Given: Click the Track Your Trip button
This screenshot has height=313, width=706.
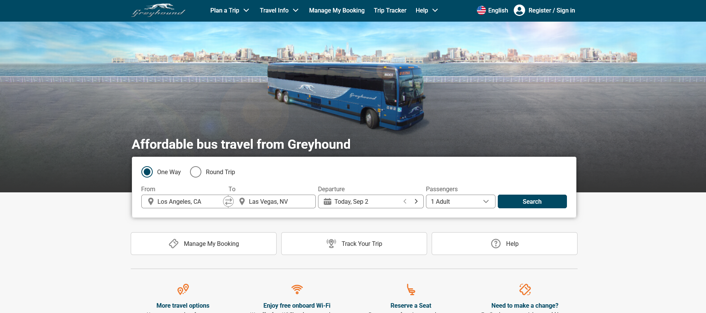Looking at the screenshot, I should tap(354, 244).
